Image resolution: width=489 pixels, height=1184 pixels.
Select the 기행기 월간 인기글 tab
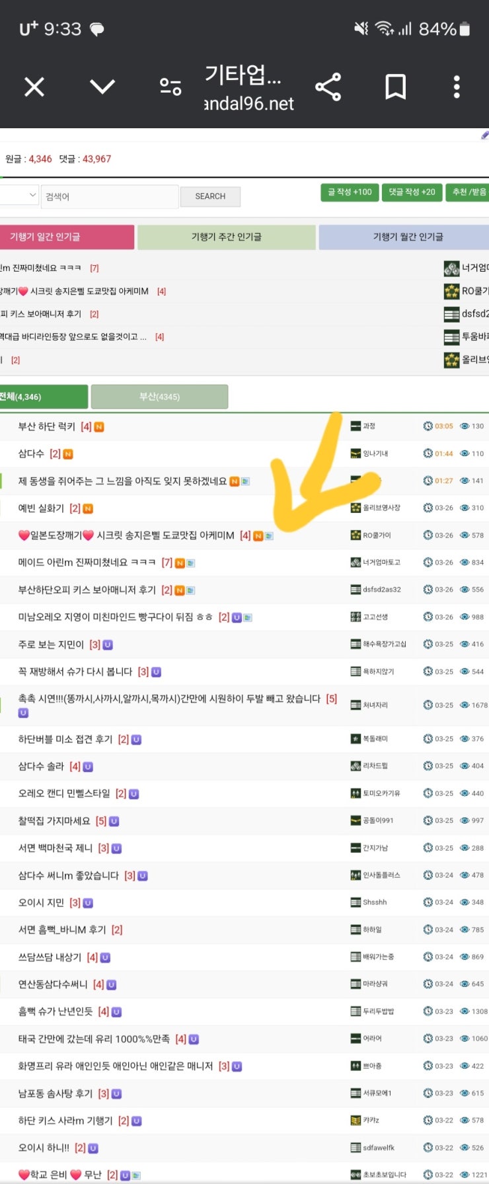coord(404,237)
